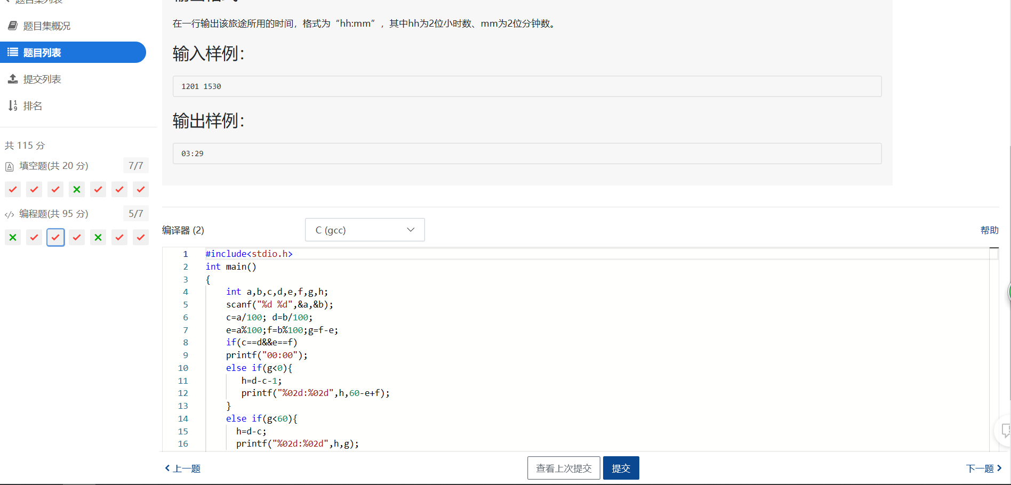Open fill-in question 4 marked wrong
Screen dimensions: 1011x485
coord(77,189)
